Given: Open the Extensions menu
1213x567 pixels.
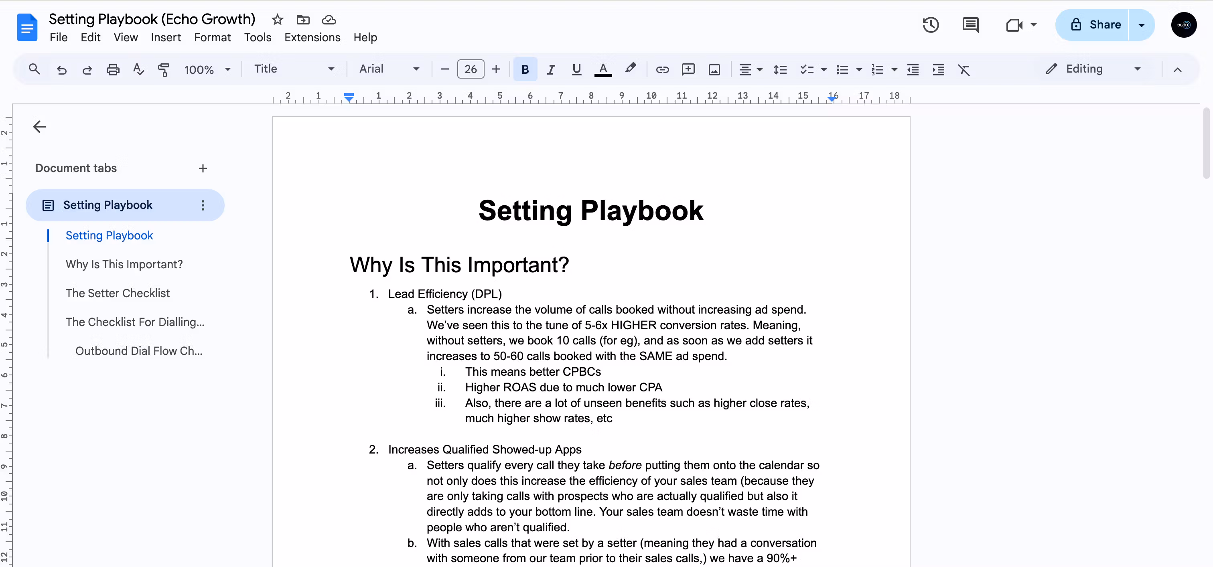Looking at the screenshot, I should pos(312,38).
